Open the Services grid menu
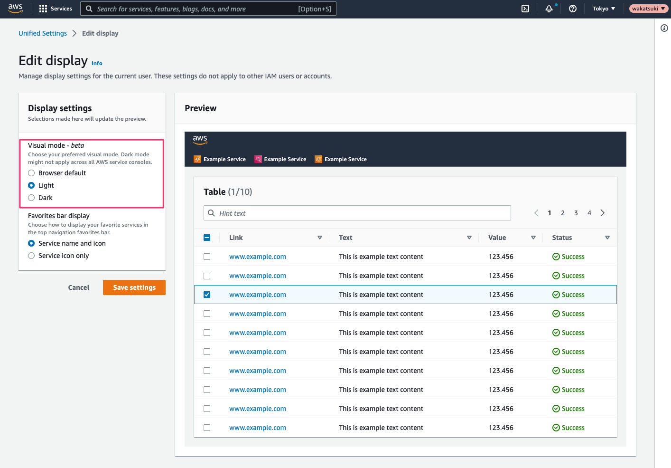The image size is (671, 468). [56, 9]
